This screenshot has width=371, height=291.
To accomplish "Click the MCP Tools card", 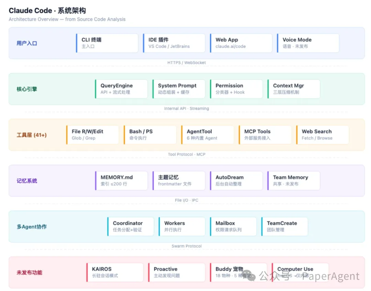I will 265,135.
